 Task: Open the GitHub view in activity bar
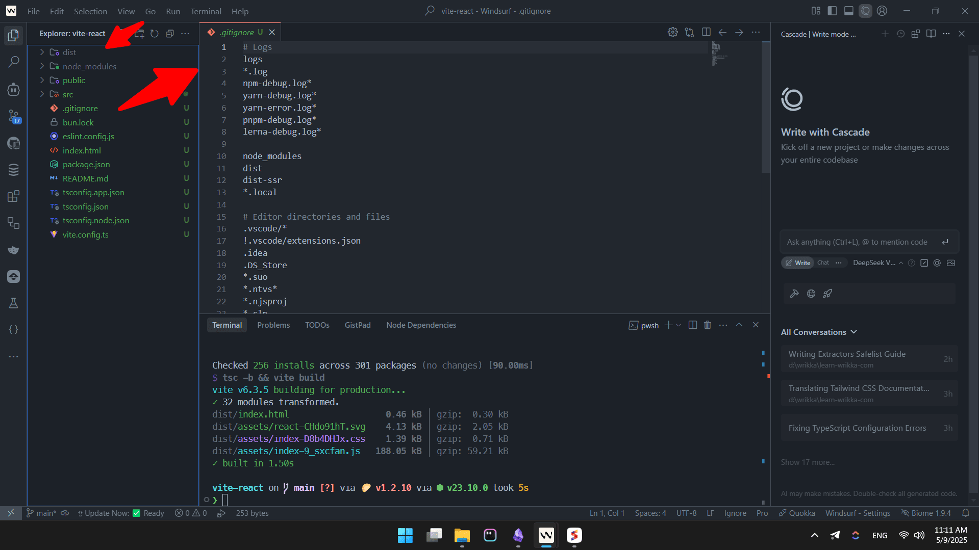click(x=14, y=143)
